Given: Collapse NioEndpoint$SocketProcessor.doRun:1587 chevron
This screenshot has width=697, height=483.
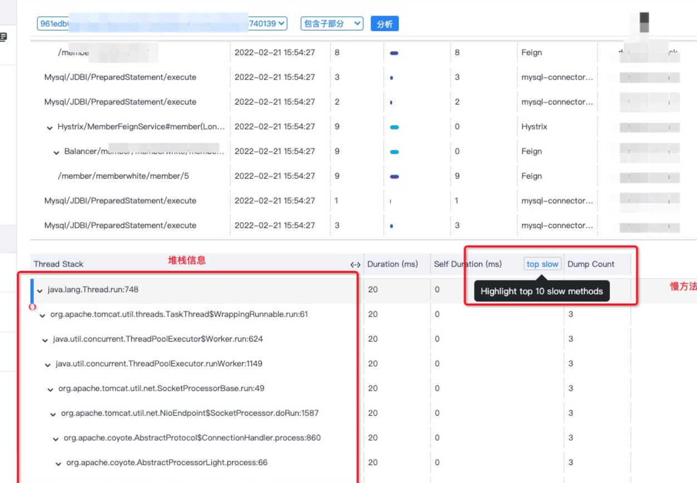Looking at the screenshot, I should click(53, 414).
